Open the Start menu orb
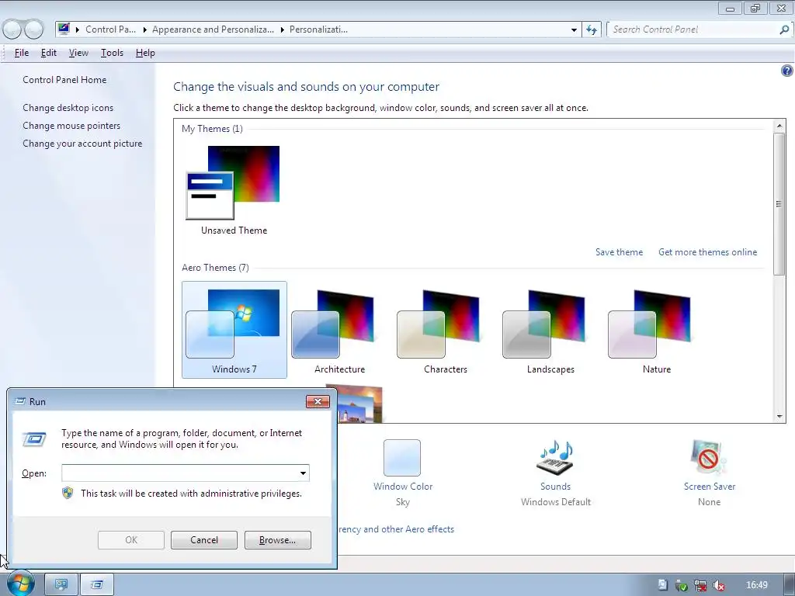The height and width of the screenshot is (596, 795). point(20,584)
